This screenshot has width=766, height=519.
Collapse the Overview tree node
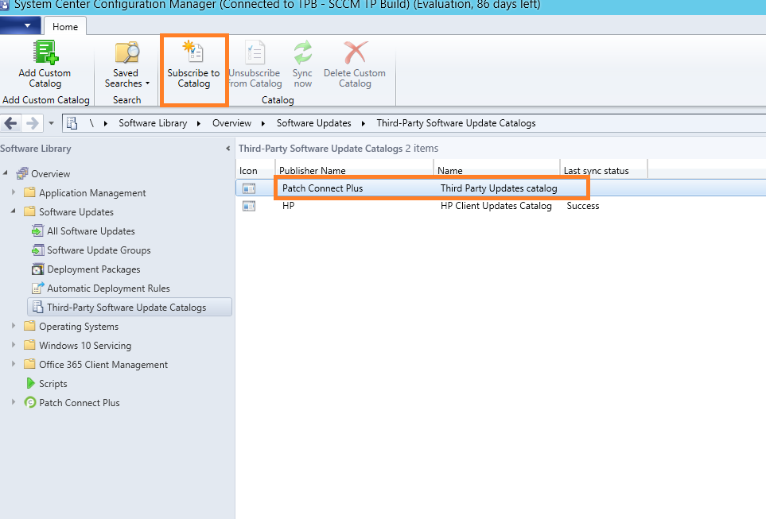pos(6,172)
